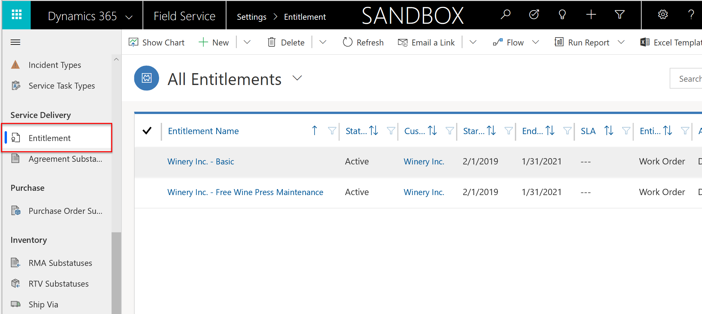Filter the Status column with funnel icon
Image resolution: width=702 pixels, height=314 pixels.
391,131
